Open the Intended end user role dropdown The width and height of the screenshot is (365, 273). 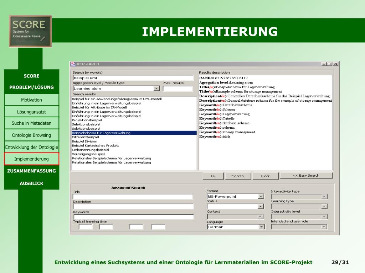299,227
